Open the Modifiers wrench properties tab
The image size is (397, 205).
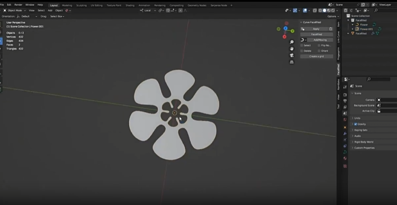345,133
